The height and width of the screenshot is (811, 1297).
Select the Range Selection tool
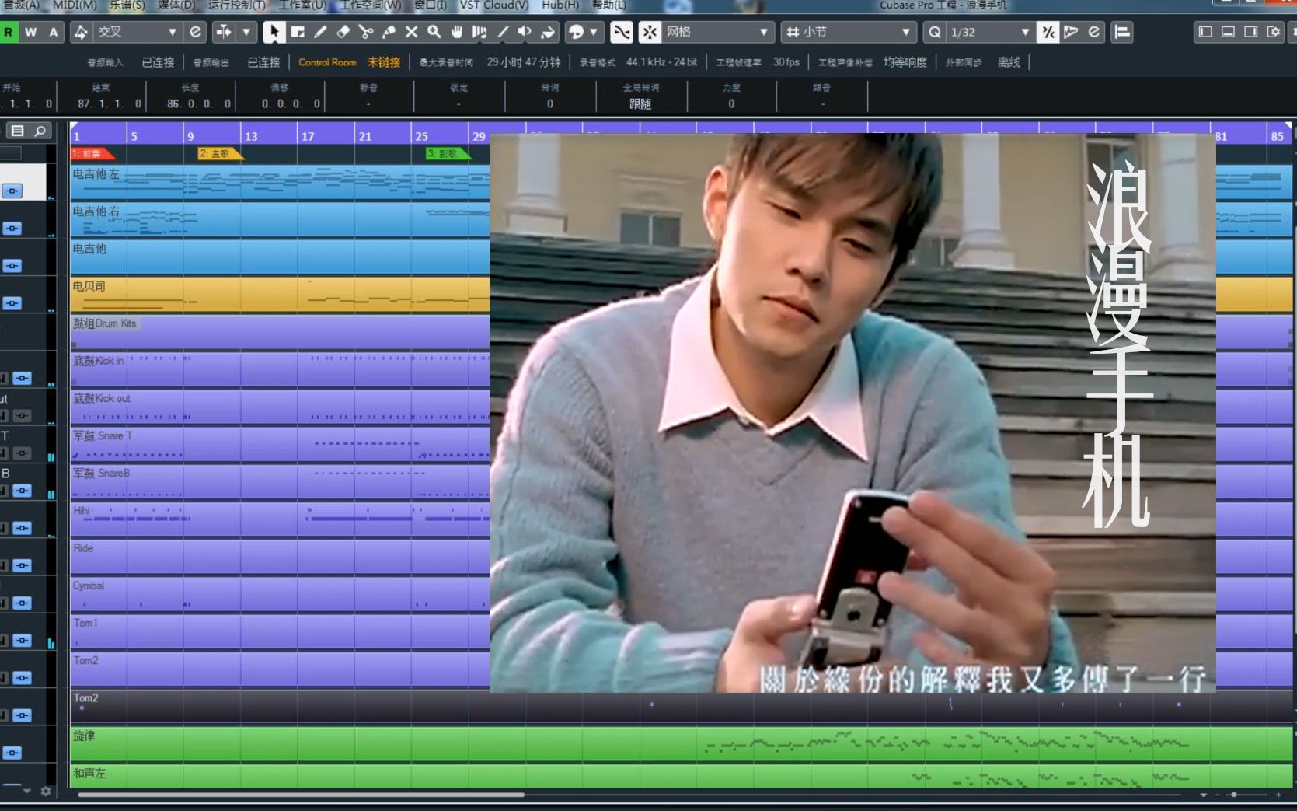pyautogui.click(x=297, y=32)
